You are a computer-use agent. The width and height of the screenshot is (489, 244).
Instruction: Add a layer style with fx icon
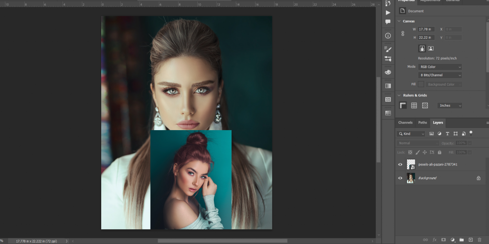(x=435, y=240)
